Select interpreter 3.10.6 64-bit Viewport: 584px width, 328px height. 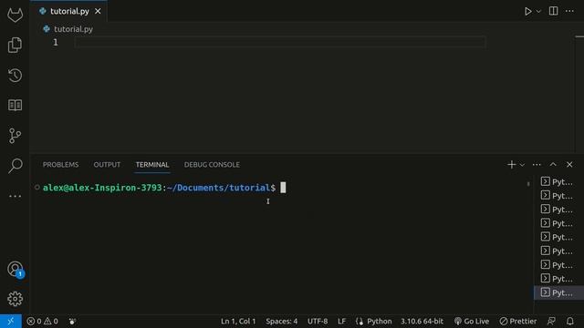pyautogui.click(x=422, y=321)
